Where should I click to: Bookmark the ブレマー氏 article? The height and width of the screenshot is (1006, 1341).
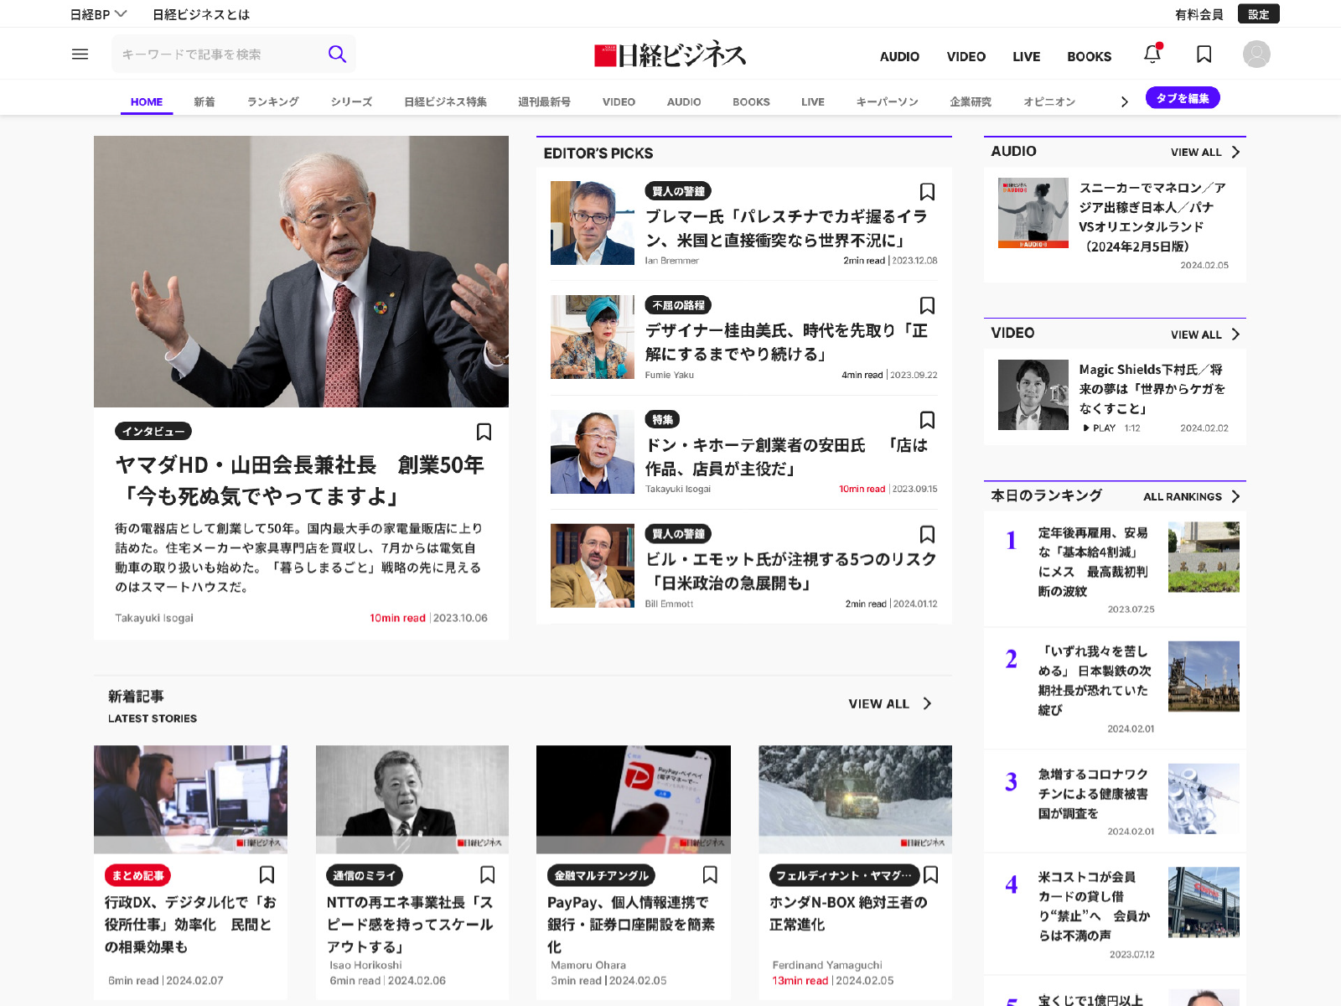click(x=927, y=192)
